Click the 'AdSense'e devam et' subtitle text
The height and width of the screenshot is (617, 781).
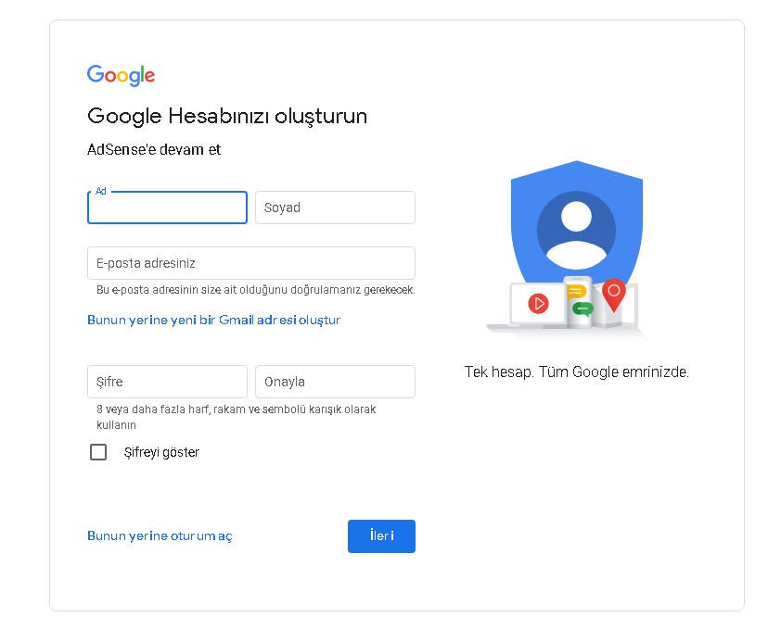(152, 149)
